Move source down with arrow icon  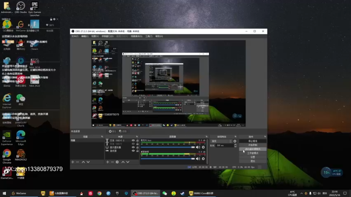pos(128,162)
